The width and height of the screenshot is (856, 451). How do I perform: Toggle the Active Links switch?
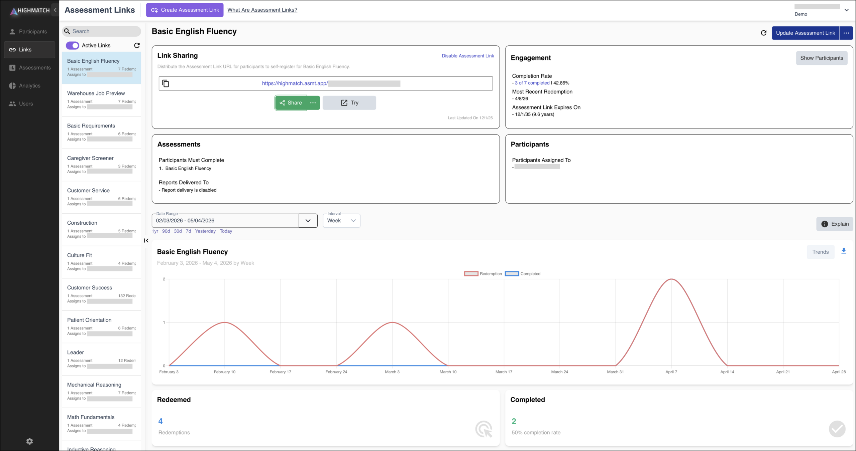click(73, 45)
